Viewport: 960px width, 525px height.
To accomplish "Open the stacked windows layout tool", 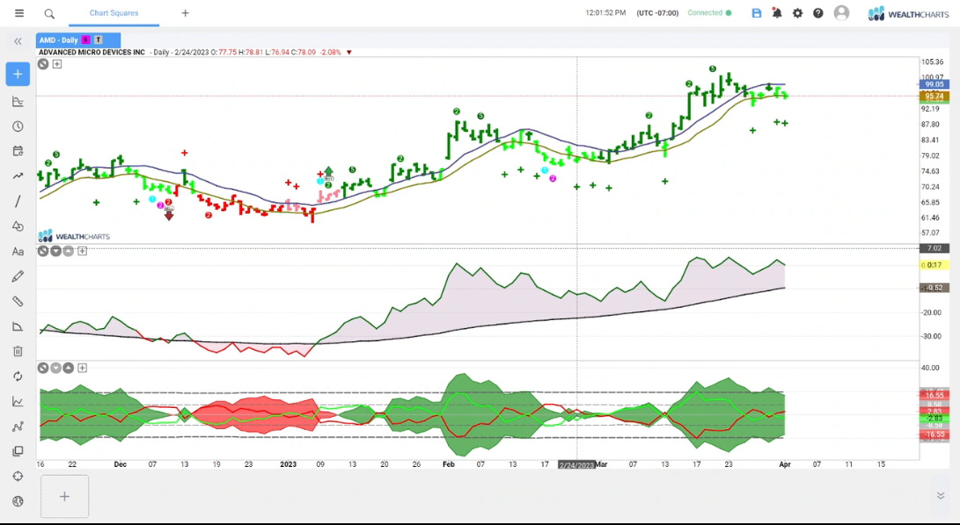I will point(18,452).
